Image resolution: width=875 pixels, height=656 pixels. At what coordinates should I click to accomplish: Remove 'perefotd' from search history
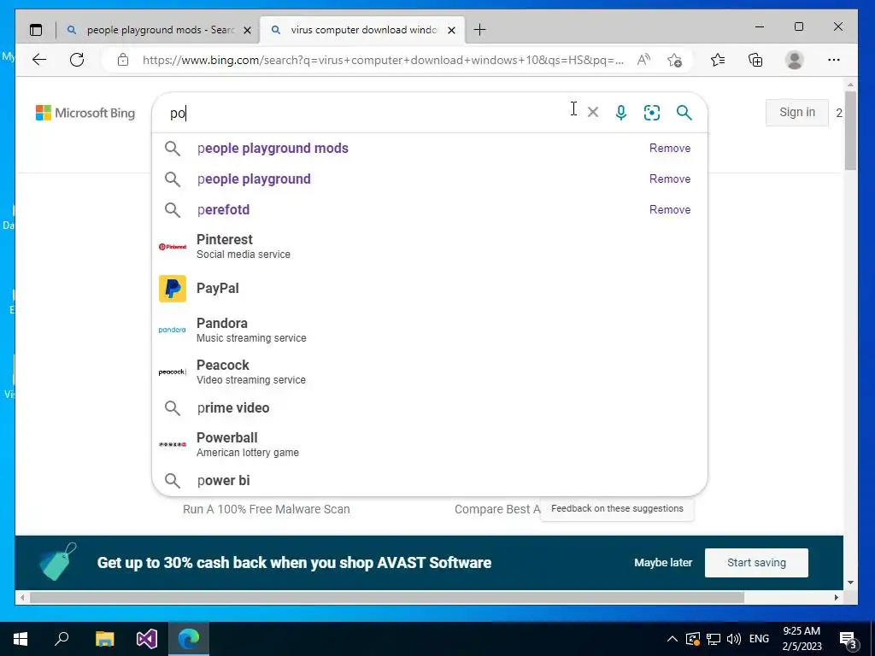[x=670, y=210]
